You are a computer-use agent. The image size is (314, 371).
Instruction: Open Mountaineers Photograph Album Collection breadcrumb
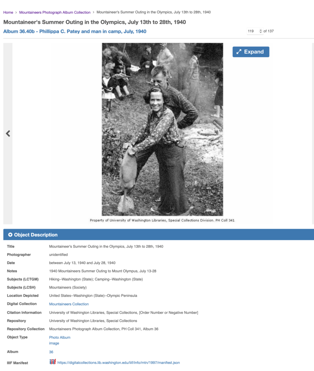[55, 12]
